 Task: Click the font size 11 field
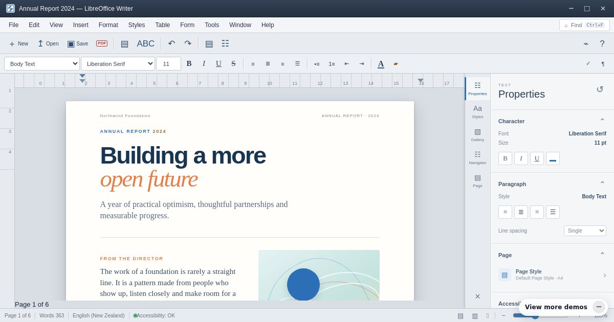pos(168,64)
